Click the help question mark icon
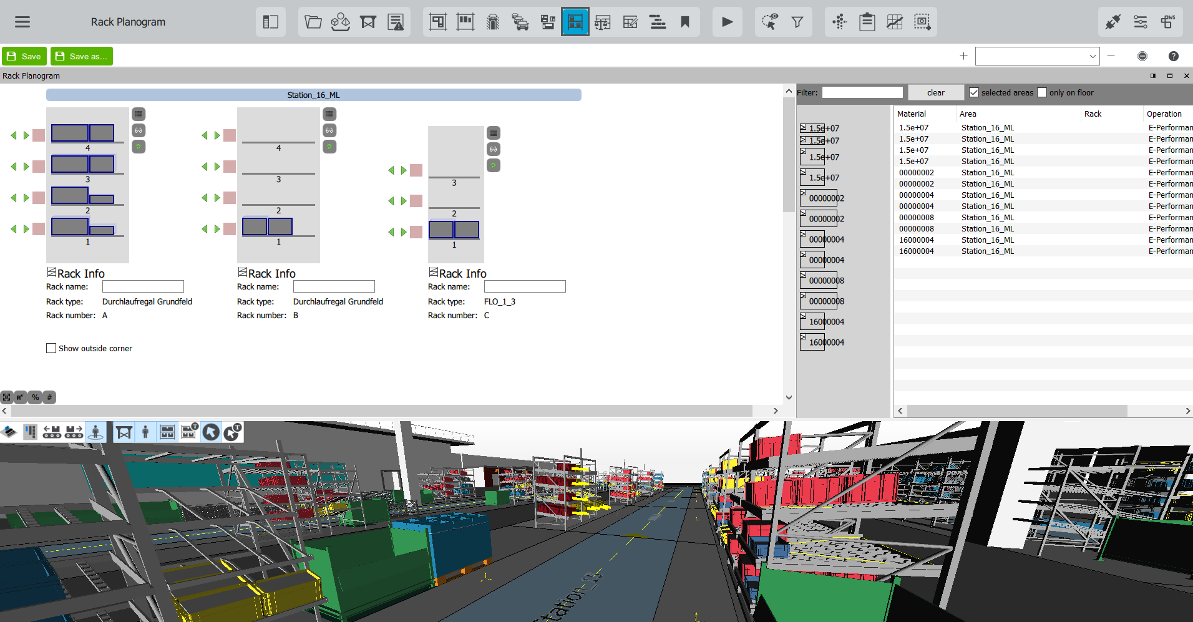Viewport: 1193px width, 622px height. pos(1173,56)
